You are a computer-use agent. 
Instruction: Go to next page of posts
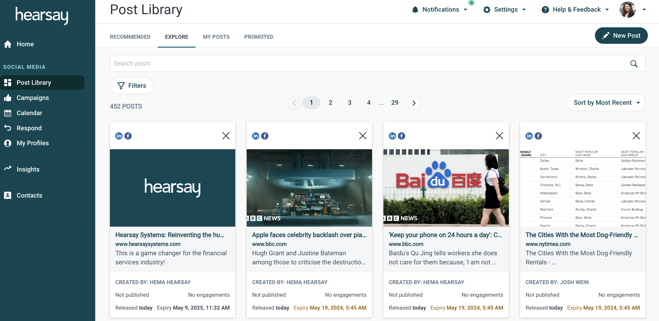pyautogui.click(x=414, y=103)
